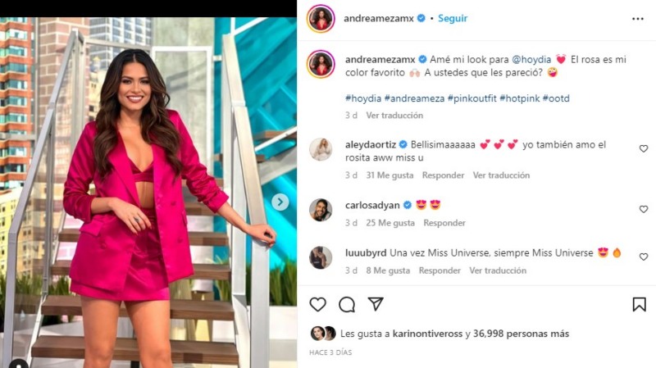Viewport: 656px width, 368px height.
Task: Open the #hotpink hashtag
Action: point(520,98)
